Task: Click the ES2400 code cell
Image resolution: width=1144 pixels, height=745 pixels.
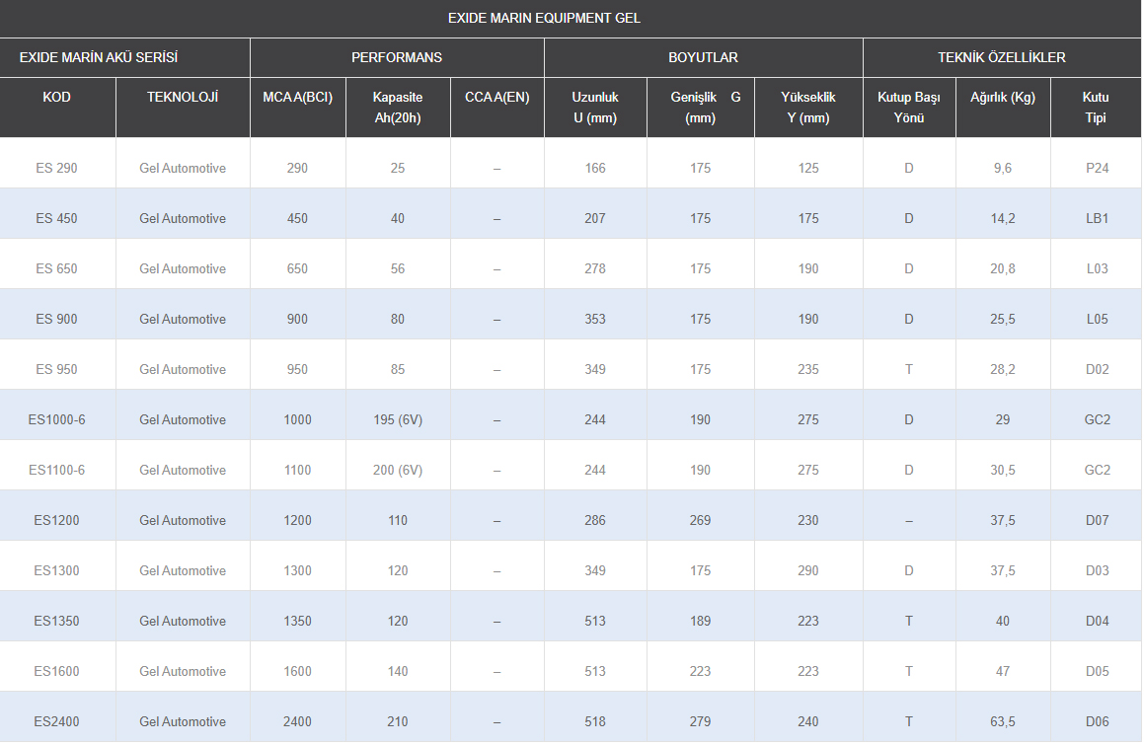Action: click(57, 721)
